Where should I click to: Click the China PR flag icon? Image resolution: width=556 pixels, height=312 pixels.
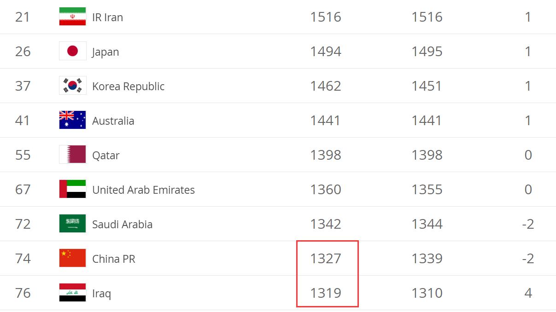(72, 258)
